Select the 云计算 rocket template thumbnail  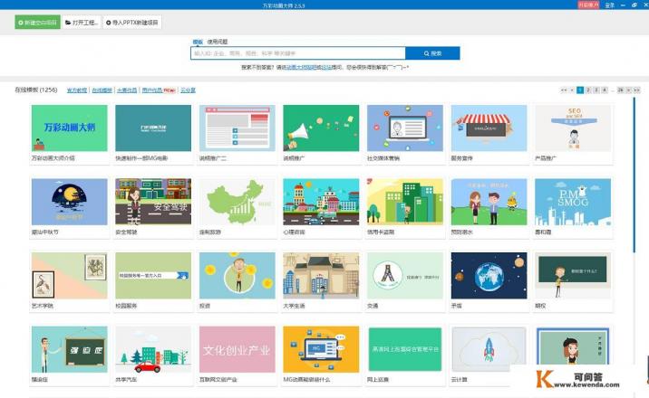coord(488,348)
